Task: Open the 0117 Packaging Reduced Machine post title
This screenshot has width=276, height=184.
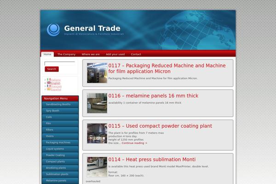Action: tap(167, 69)
